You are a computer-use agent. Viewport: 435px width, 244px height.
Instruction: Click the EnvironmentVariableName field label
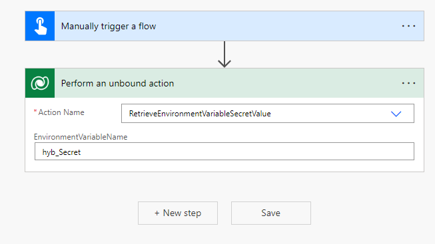click(81, 137)
